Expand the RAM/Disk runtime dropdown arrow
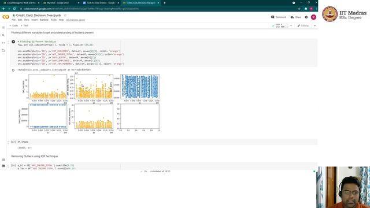 291,25
